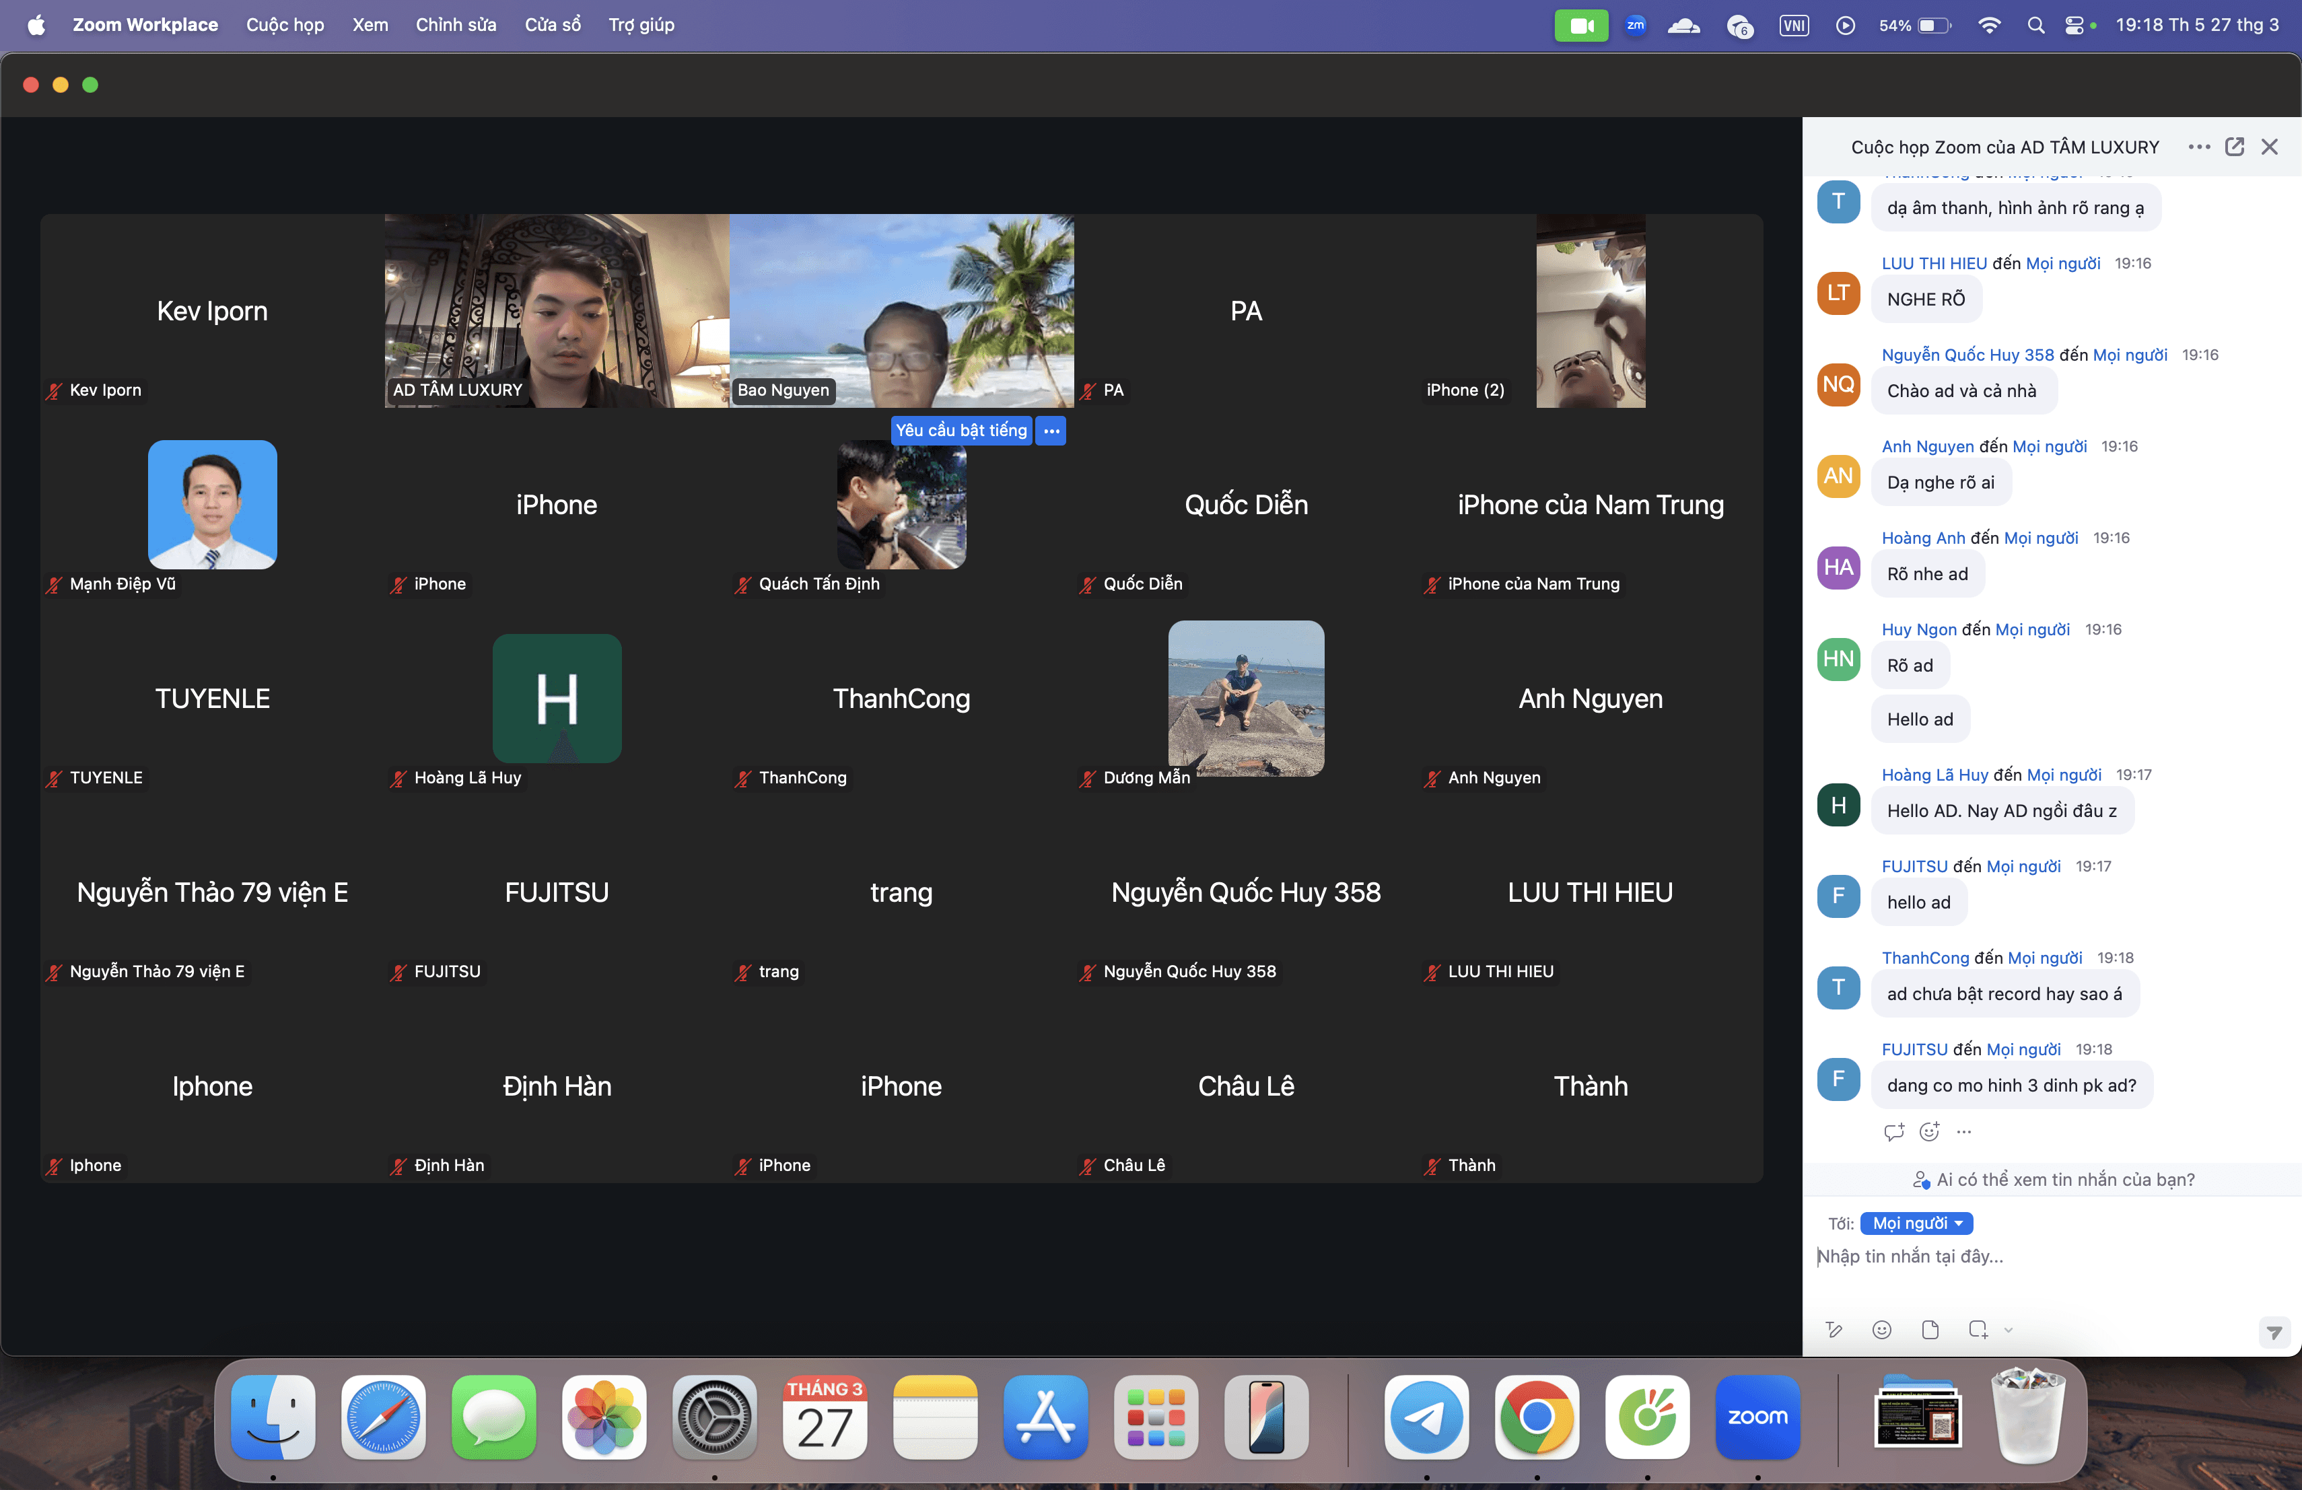Reply in thread to last FUJITSU message

coord(1894,1131)
